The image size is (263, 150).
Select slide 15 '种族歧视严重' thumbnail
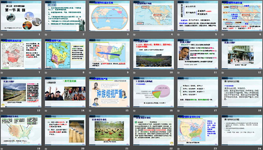109,92
